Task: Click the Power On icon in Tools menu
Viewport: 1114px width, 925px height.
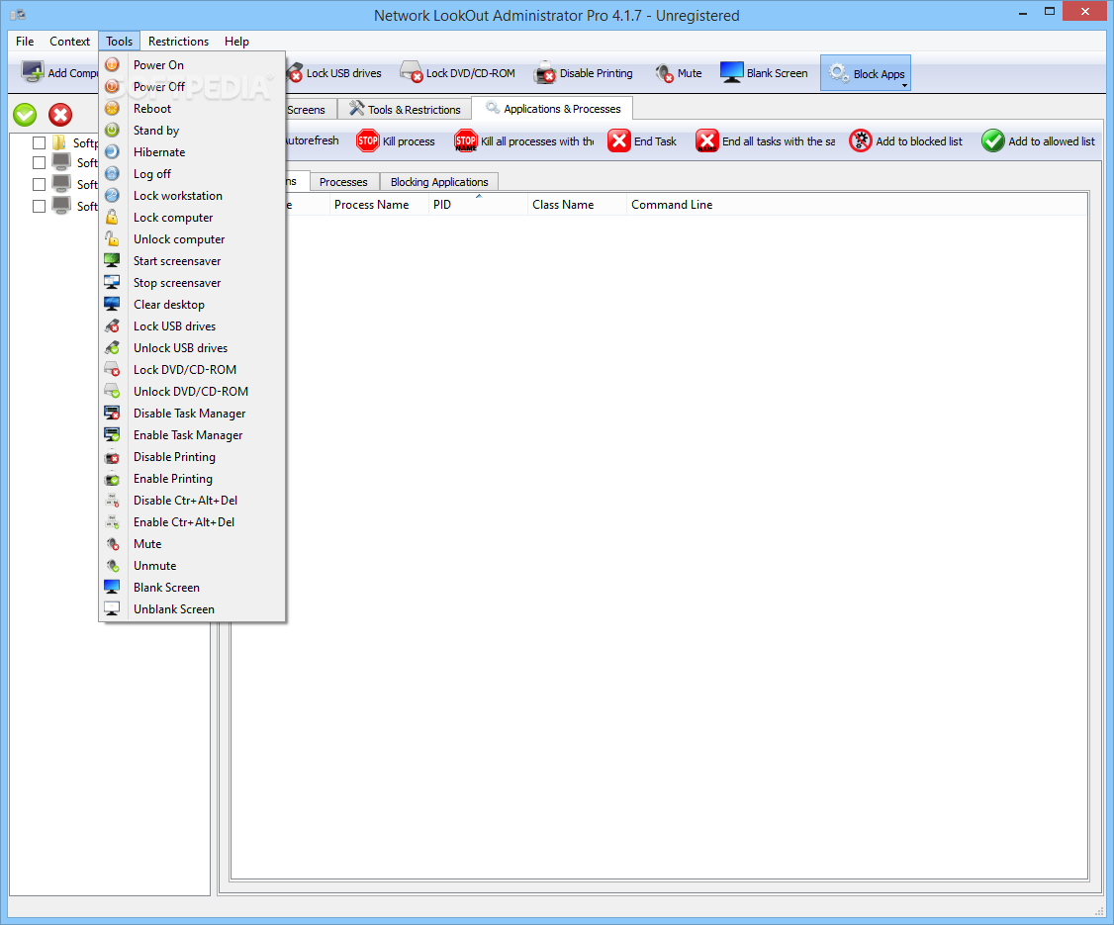Action: pos(112,64)
